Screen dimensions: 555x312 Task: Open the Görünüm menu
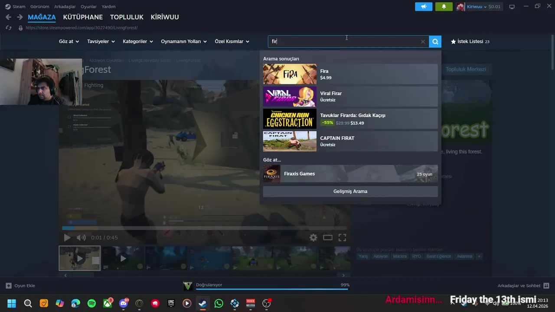tap(39, 6)
